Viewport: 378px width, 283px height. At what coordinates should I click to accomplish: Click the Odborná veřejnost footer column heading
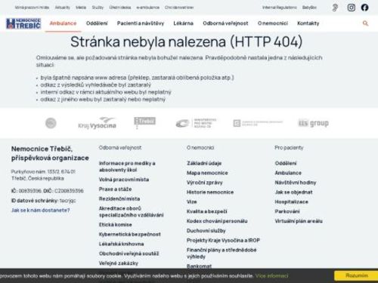coord(120,147)
